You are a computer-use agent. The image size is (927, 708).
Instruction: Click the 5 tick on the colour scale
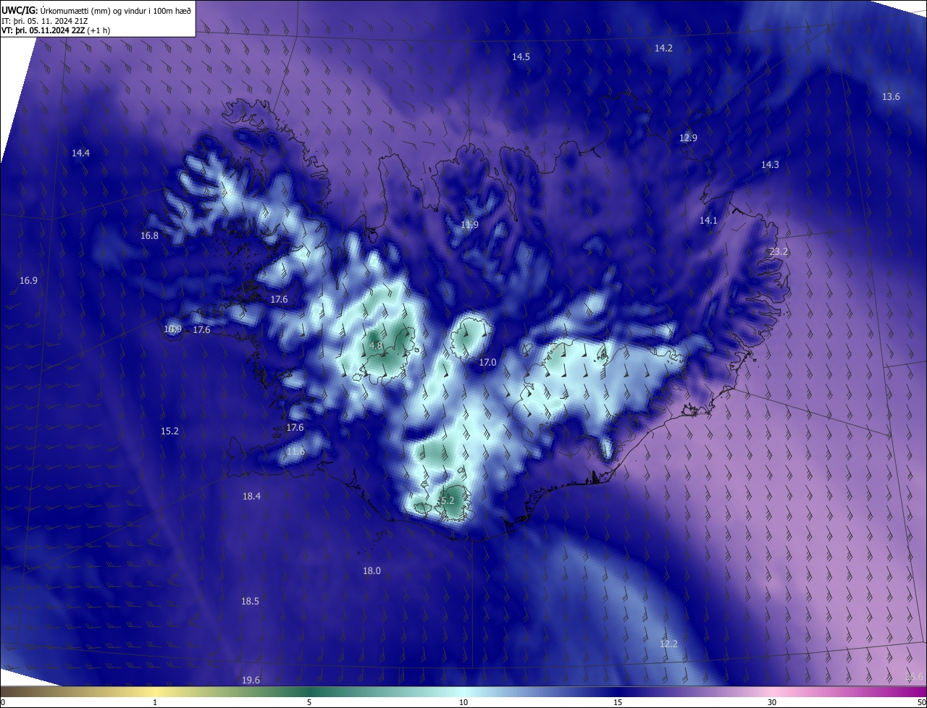[309, 702]
